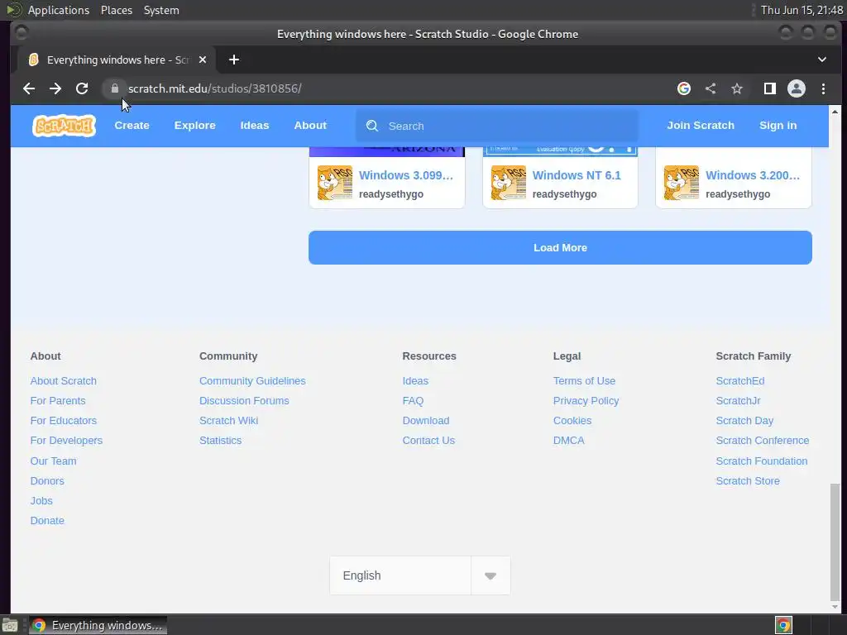Go back with browser back arrow
This screenshot has width=847, height=635.
pos(29,88)
